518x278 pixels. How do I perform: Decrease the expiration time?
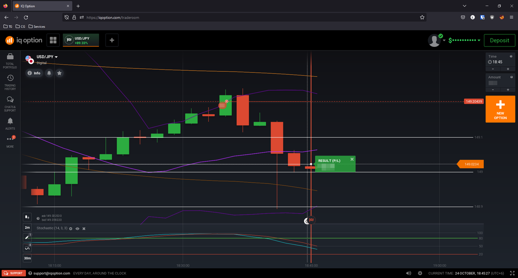pyautogui.click(x=493, y=69)
